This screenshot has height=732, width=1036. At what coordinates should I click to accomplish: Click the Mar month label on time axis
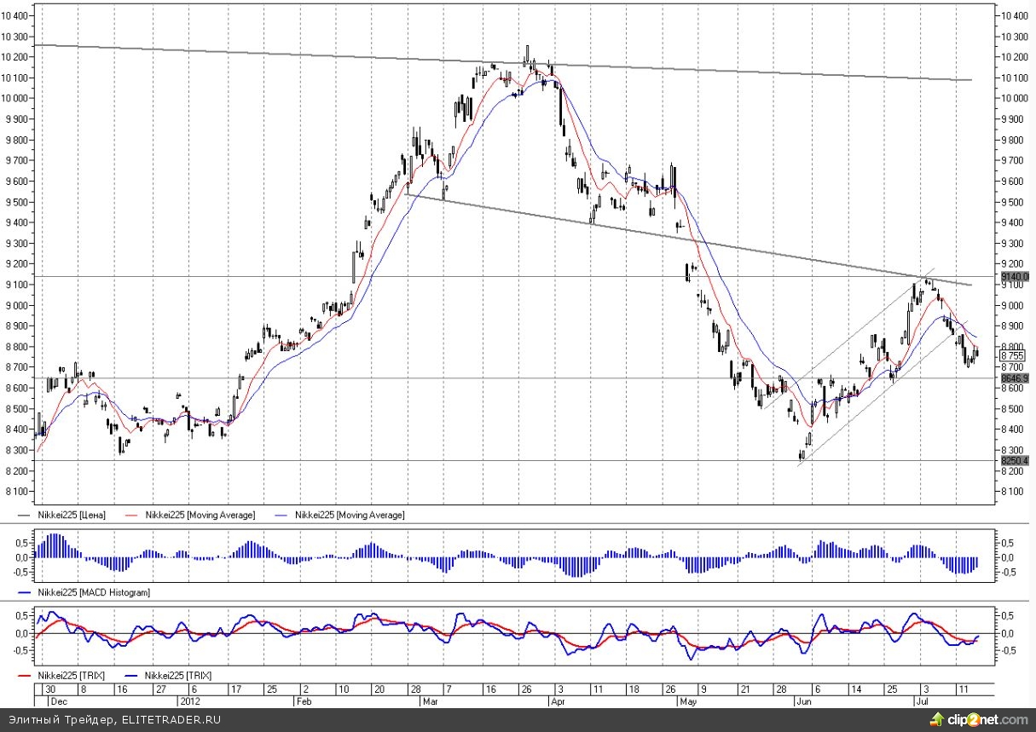point(431,701)
